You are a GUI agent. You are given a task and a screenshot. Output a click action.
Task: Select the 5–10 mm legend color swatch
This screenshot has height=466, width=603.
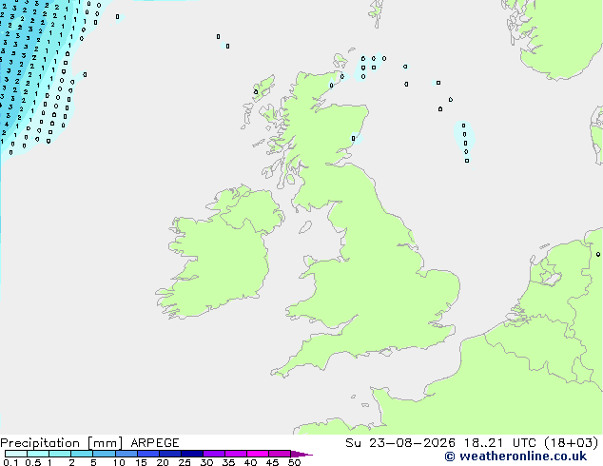coord(105,454)
